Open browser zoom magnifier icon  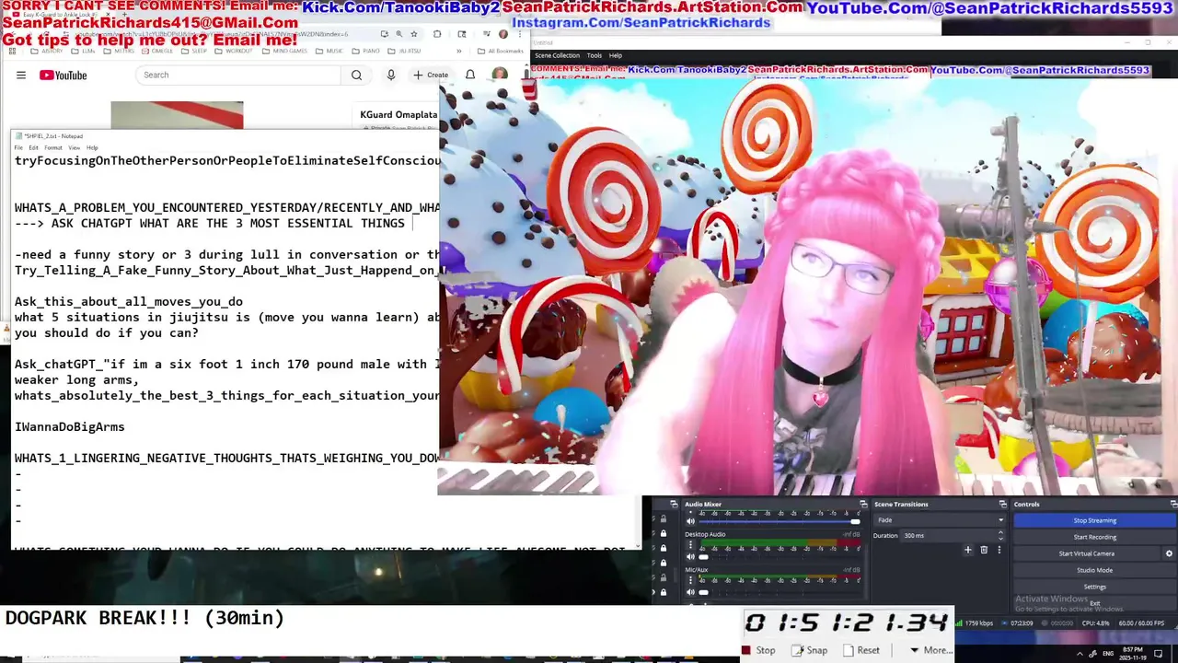(x=399, y=34)
